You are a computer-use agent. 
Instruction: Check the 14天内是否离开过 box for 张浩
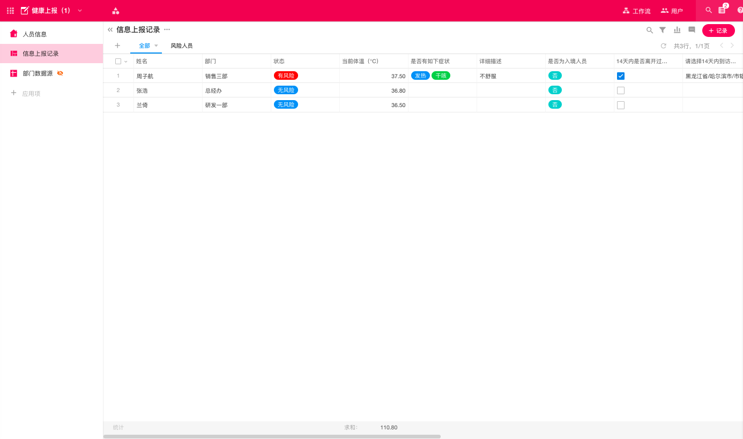click(621, 90)
